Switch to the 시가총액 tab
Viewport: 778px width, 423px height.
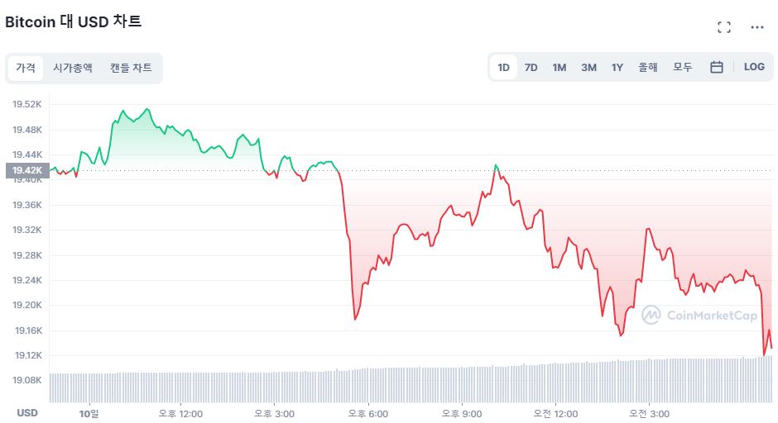[x=73, y=68]
